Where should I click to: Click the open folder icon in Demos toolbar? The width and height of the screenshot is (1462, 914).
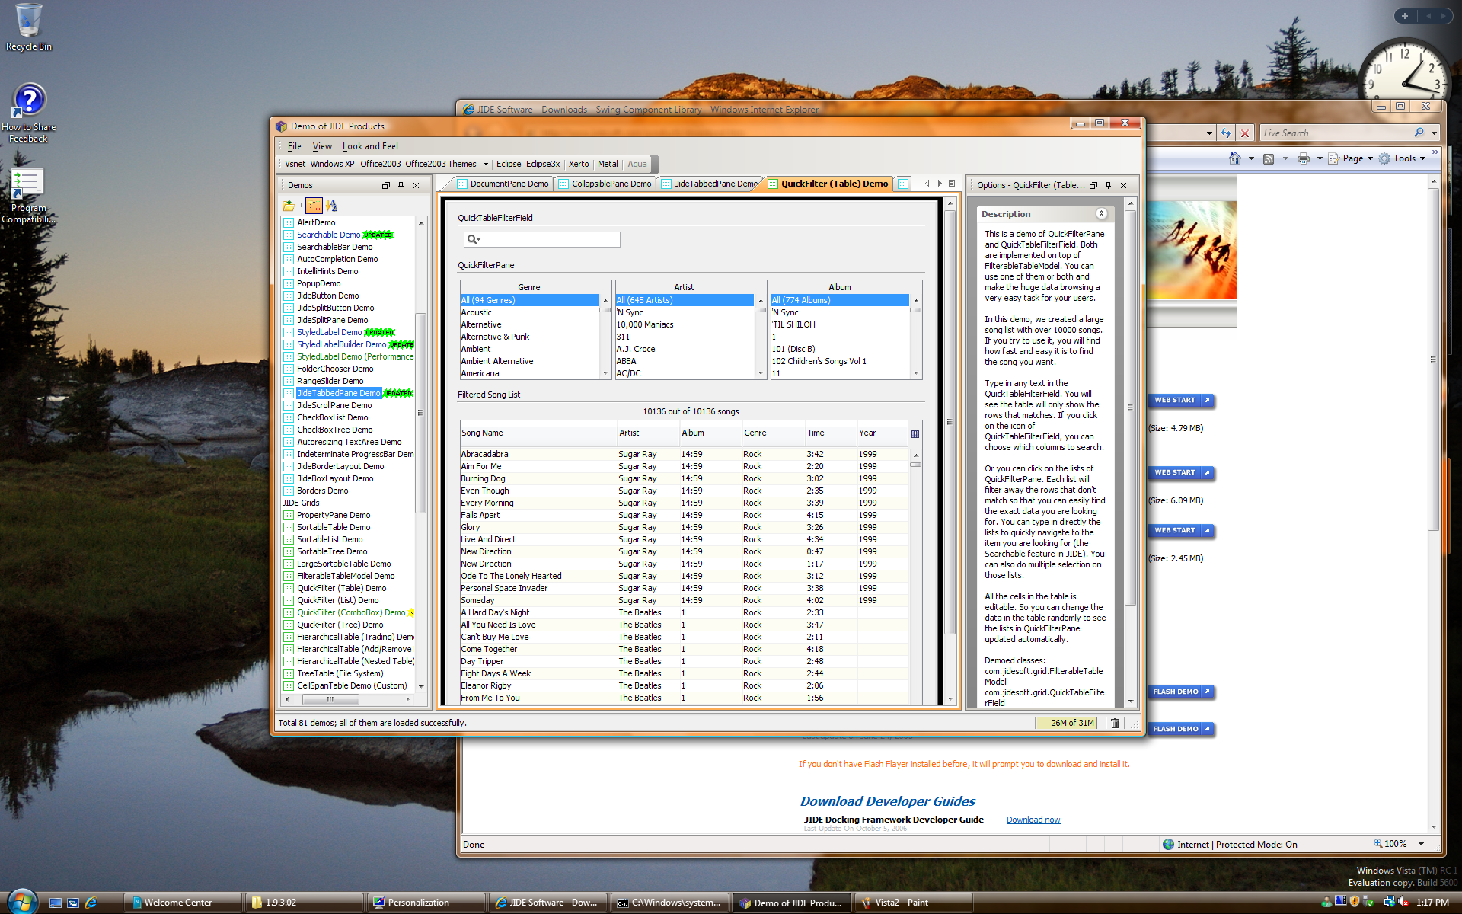coord(288,206)
